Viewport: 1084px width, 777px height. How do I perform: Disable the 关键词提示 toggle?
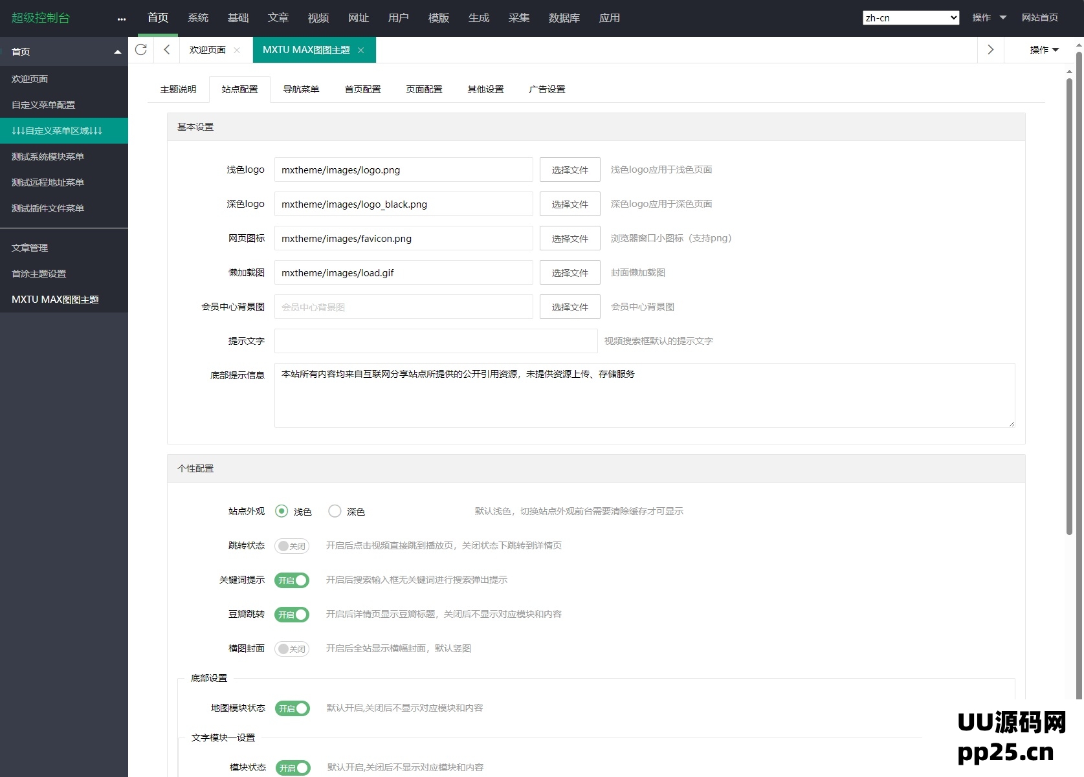coord(291,580)
